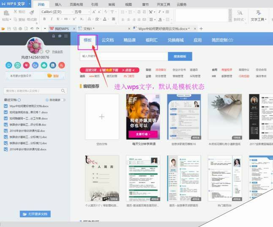Open the 插入 Insert ribbon tab

point(58,4)
